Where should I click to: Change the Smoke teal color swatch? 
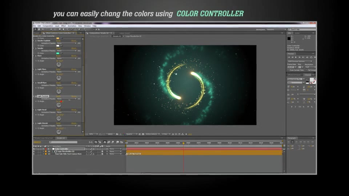(58, 53)
